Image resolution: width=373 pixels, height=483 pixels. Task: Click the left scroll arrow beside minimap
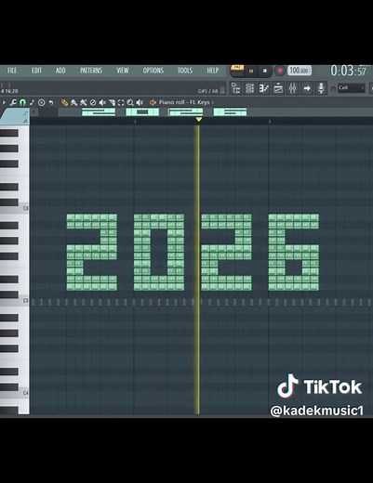[34, 112]
